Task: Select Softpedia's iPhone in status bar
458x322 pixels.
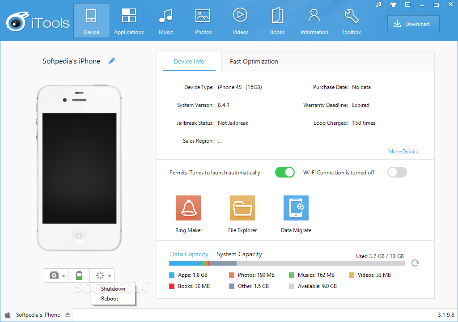Action: click(38, 315)
